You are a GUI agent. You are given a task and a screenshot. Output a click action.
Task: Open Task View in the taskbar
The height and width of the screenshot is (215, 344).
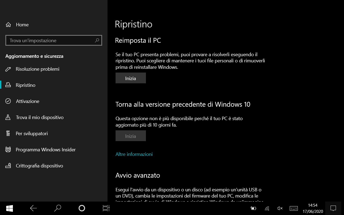click(106, 208)
